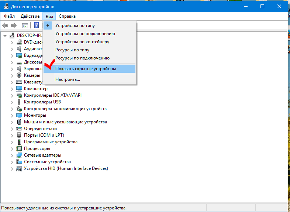Viewport: 290px width, 212px height.
Task: Maximize the Device Manager window
Action: click(262, 7)
